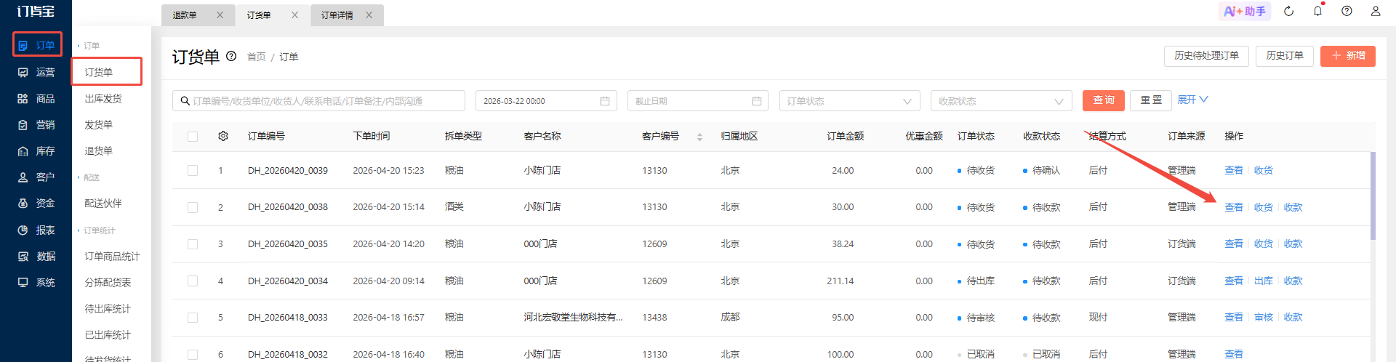The width and height of the screenshot is (1396, 362).
Task: Close the 退款单 tab
Action: pos(220,15)
